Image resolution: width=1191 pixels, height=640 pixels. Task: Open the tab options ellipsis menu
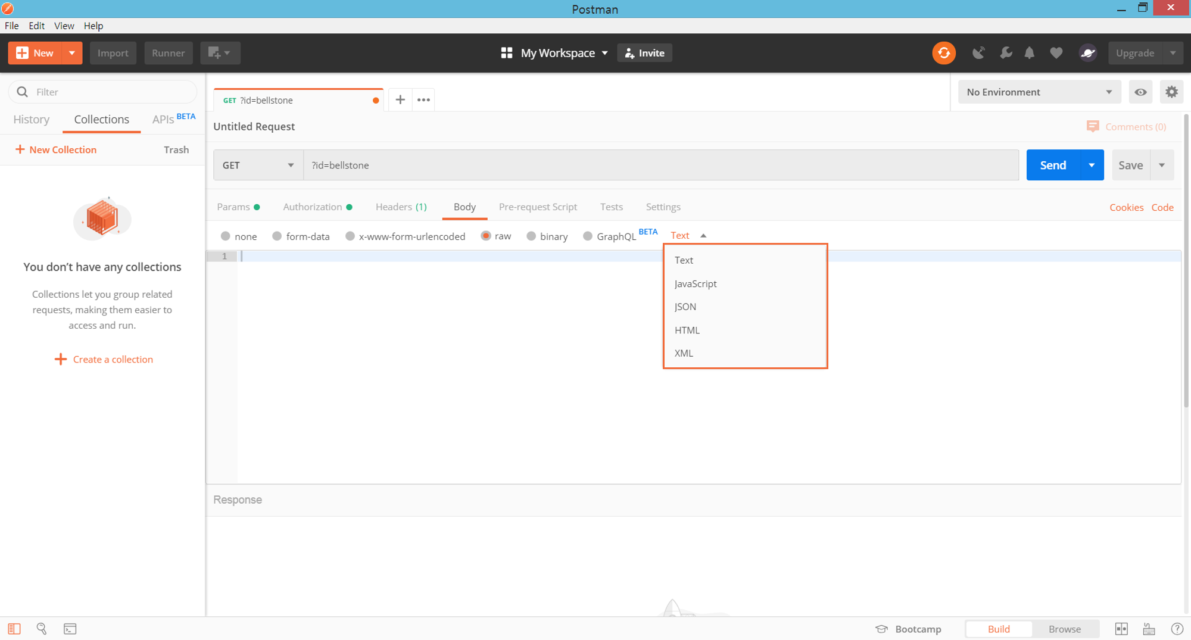pos(423,100)
